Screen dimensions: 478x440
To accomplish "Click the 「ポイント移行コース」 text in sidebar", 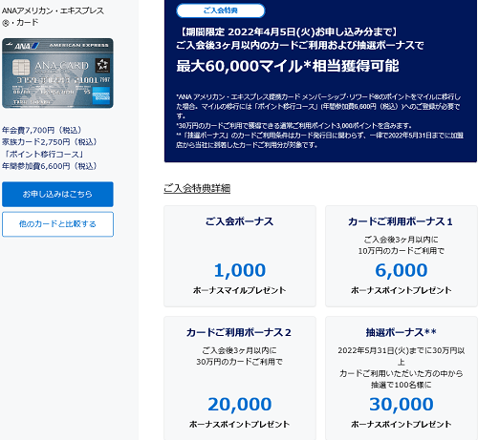I will click(x=44, y=155).
